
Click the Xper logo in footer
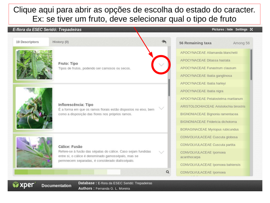24,185
